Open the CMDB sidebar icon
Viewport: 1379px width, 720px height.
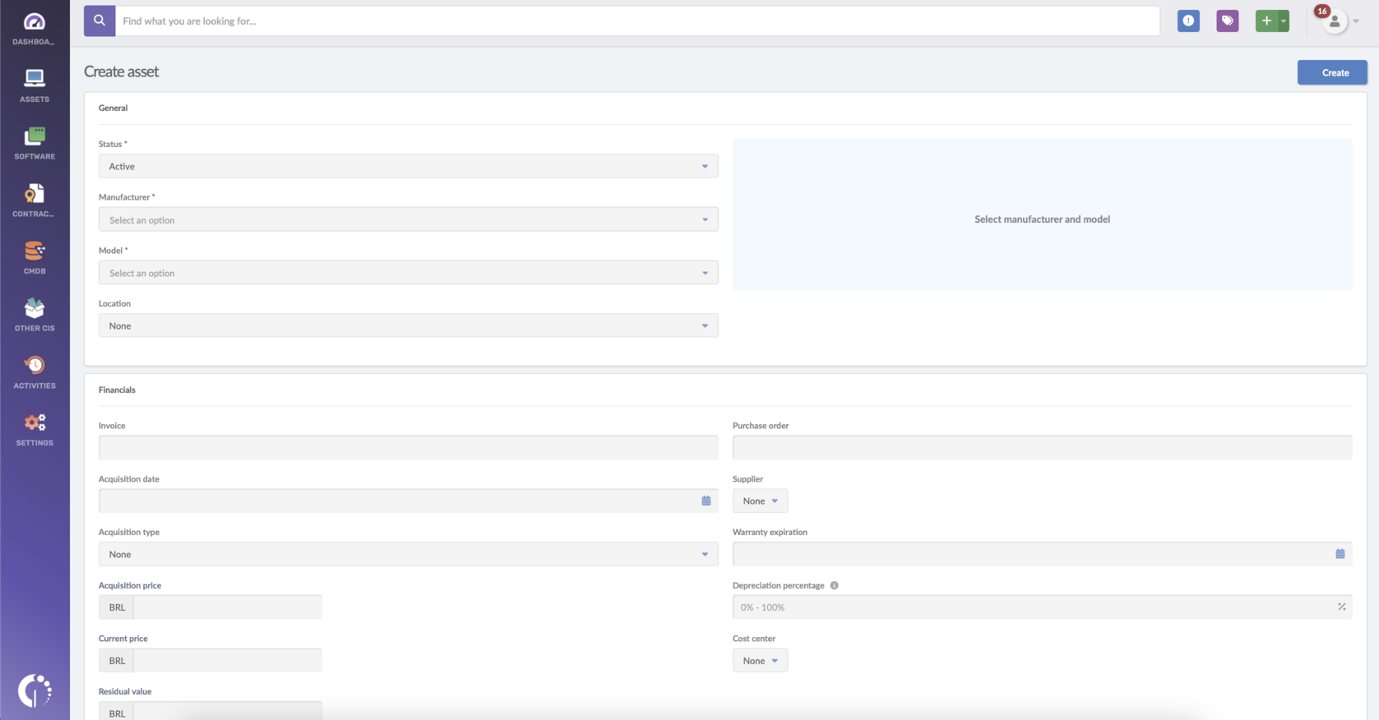[34, 257]
